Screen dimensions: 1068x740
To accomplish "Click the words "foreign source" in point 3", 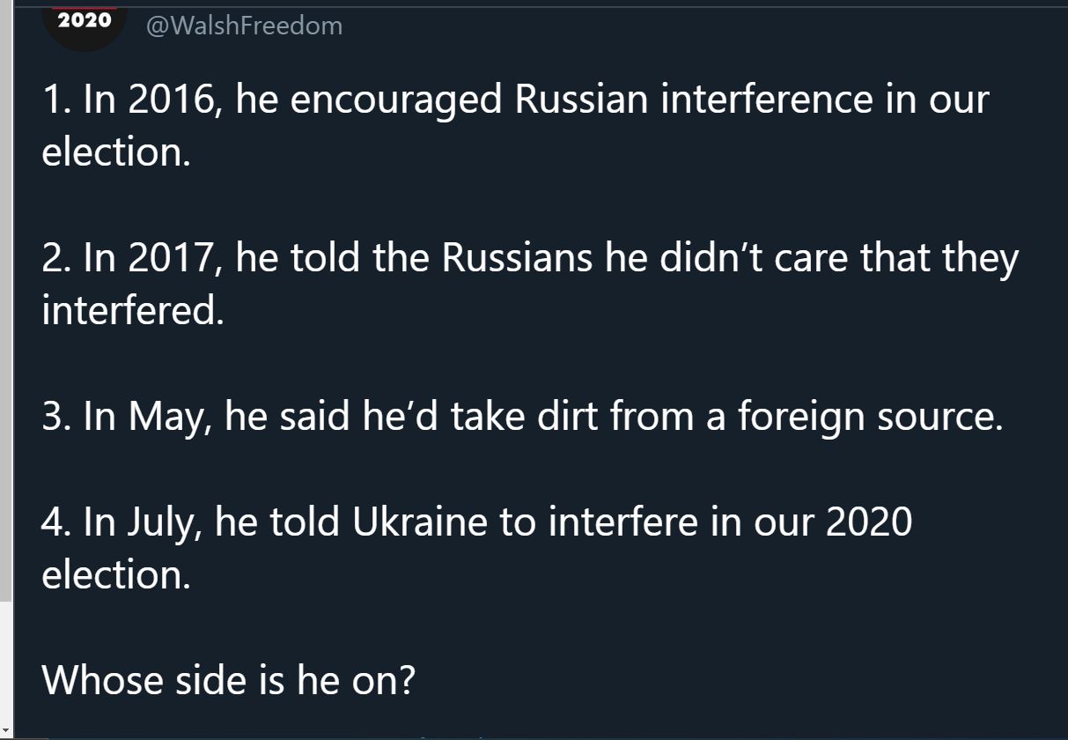I will pos(869,416).
